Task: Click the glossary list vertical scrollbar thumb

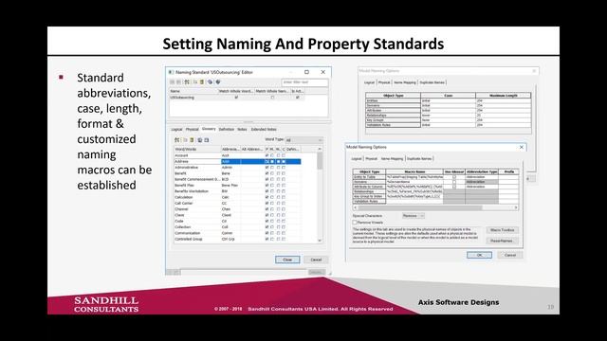Action: [320, 160]
